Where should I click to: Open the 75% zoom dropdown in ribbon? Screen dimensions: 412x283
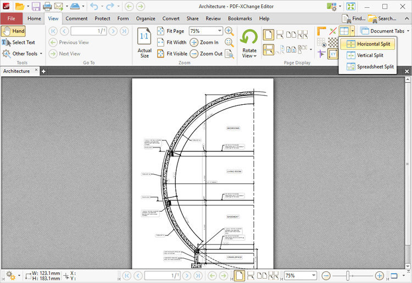tap(219, 31)
